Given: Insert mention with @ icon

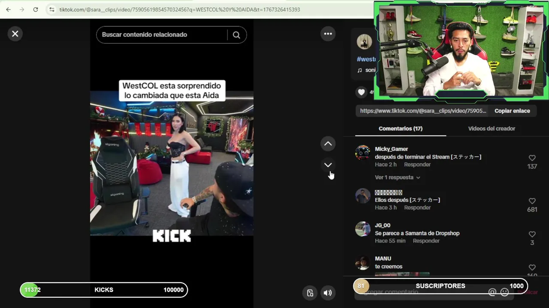Looking at the screenshot, I should click(x=492, y=292).
